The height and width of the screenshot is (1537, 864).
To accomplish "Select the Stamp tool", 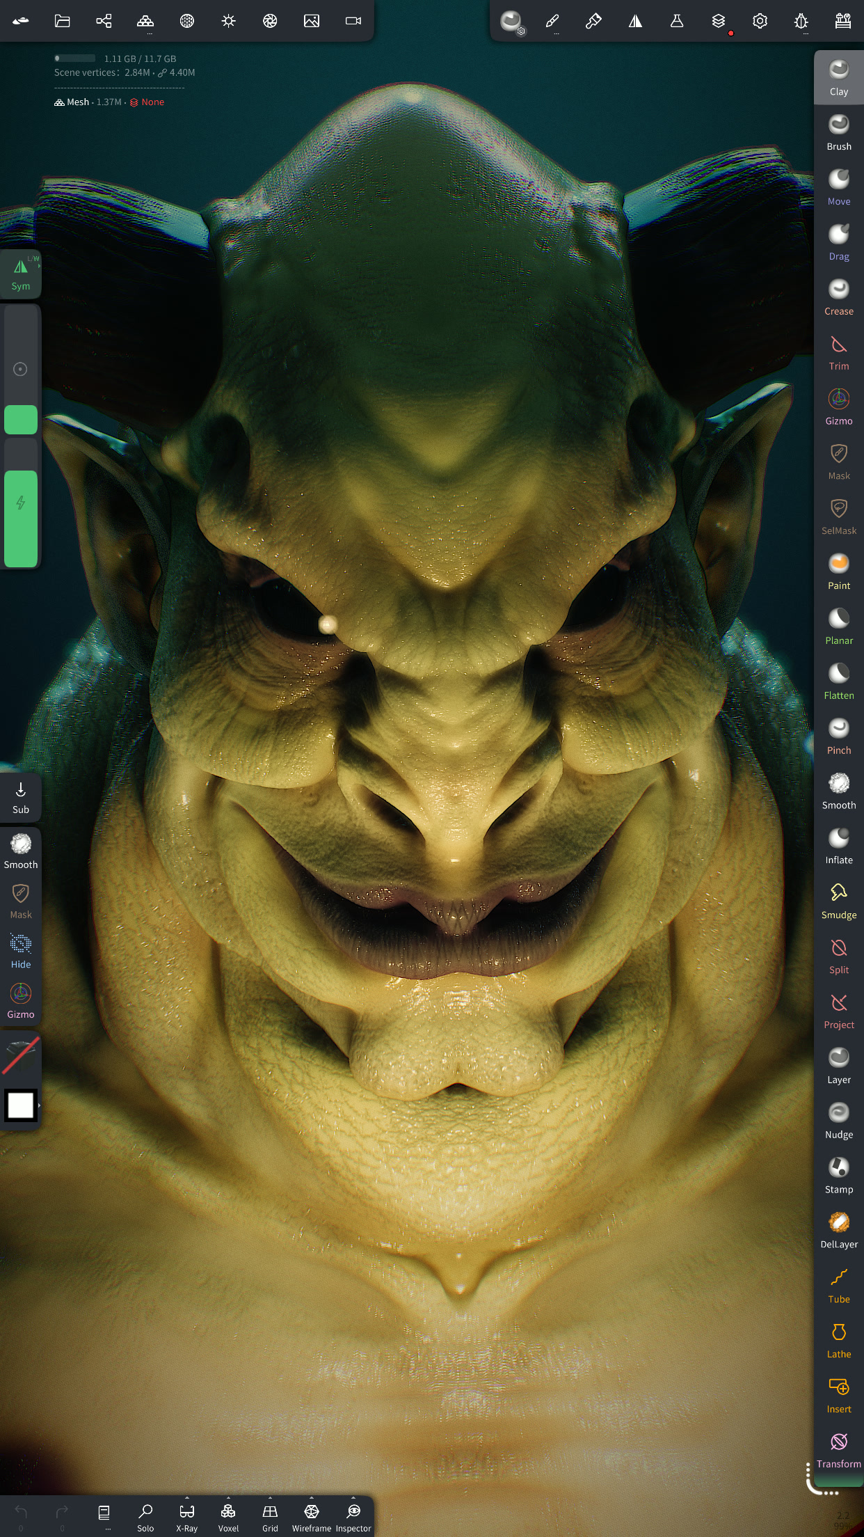I will tap(838, 1175).
